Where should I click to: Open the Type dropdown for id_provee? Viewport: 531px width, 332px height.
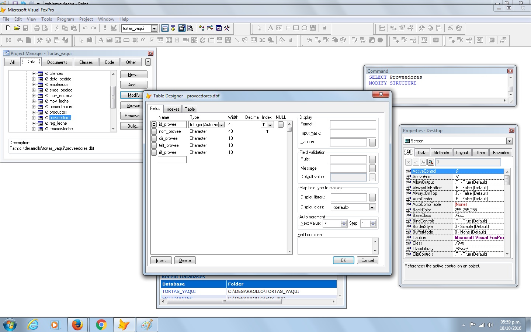[x=222, y=125]
